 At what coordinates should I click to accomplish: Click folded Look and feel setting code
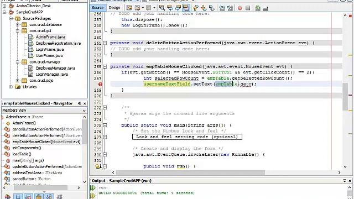[x=187, y=137]
